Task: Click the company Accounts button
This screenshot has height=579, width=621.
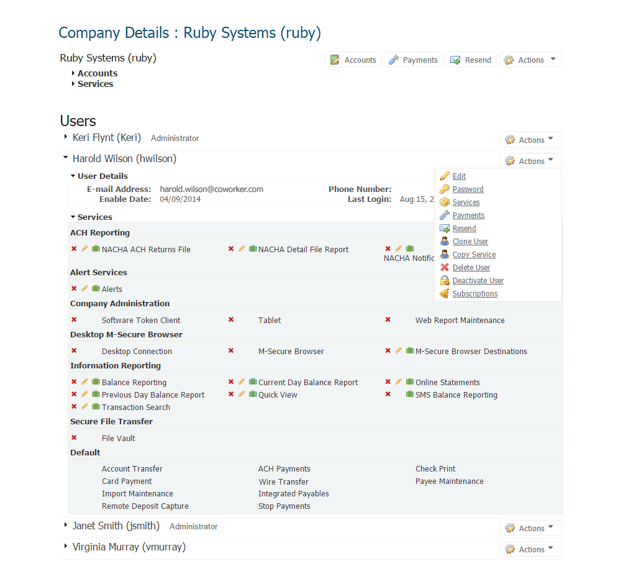Action: click(x=353, y=60)
